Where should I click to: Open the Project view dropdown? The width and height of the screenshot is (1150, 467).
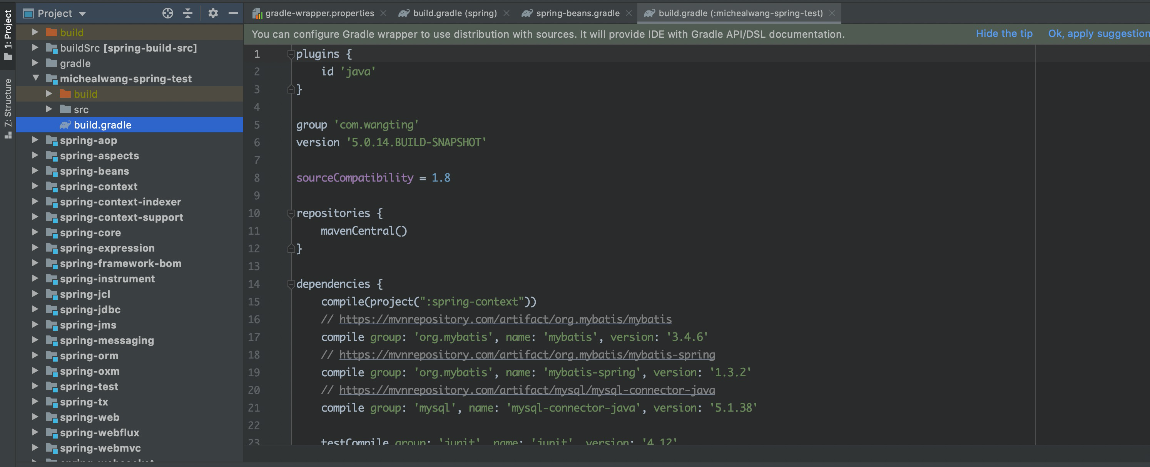[82, 14]
